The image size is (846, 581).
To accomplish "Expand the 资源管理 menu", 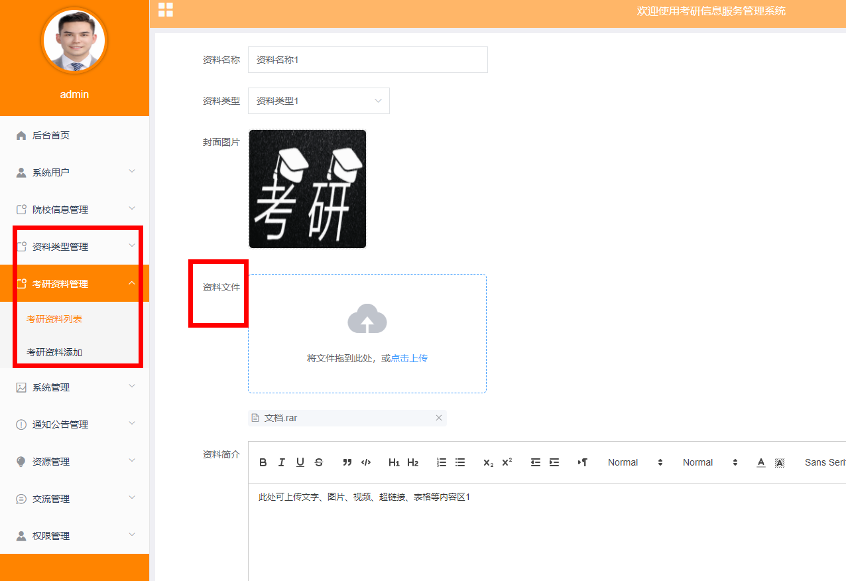I will [x=74, y=462].
